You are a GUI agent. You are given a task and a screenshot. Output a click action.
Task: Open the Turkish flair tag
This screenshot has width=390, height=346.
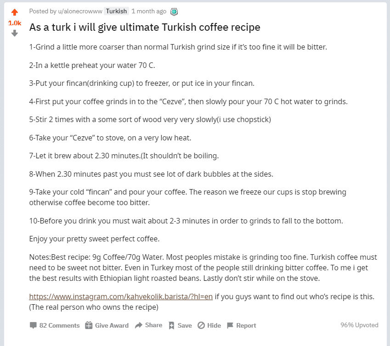[115, 11]
